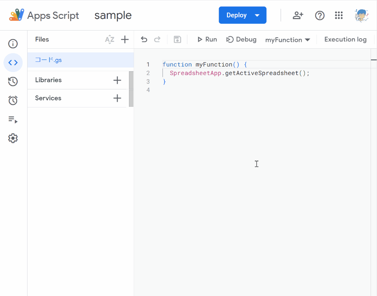Screen dimensions: 377x296
Task: Open the Triggers alarm clock page
Action: tap(13, 100)
